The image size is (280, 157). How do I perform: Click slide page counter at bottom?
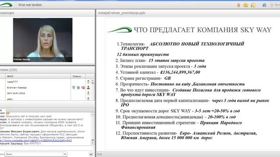pos(99,154)
